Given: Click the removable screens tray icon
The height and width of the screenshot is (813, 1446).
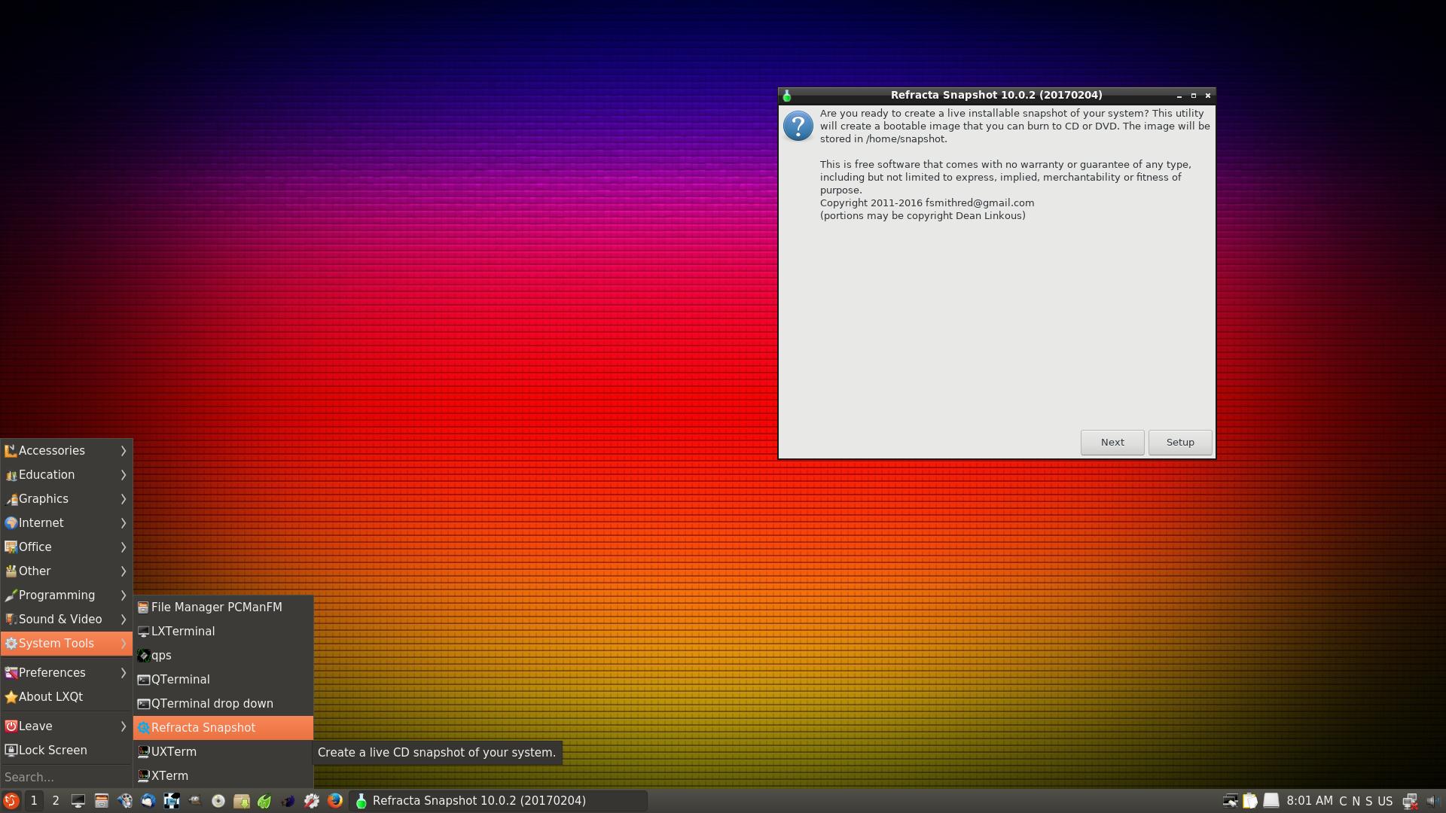Looking at the screenshot, I should pos(1229,801).
